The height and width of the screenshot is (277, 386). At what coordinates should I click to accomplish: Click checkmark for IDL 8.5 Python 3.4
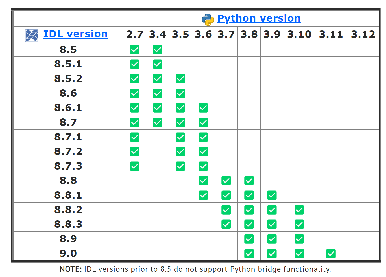158,50
